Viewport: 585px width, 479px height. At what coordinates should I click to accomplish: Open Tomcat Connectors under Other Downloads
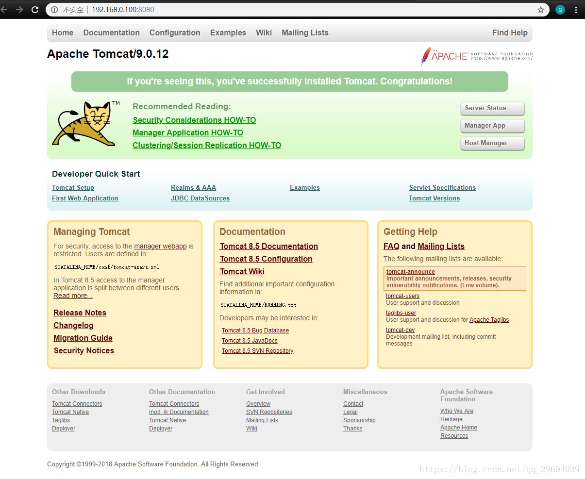[77, 404]
